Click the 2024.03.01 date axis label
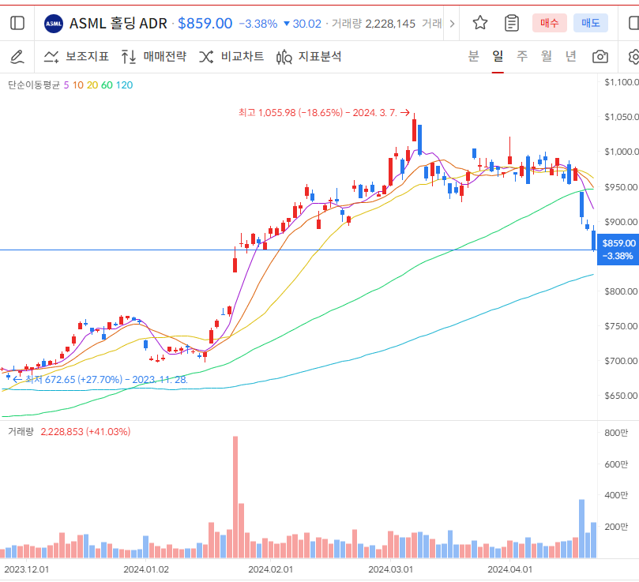The image size is (639, 582). [390, 569]
